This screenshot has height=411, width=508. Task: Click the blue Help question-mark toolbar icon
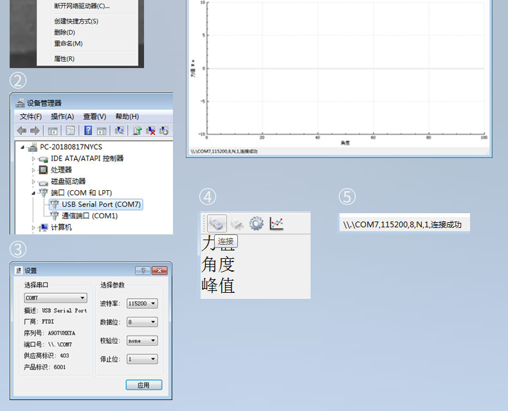point(88,130)
